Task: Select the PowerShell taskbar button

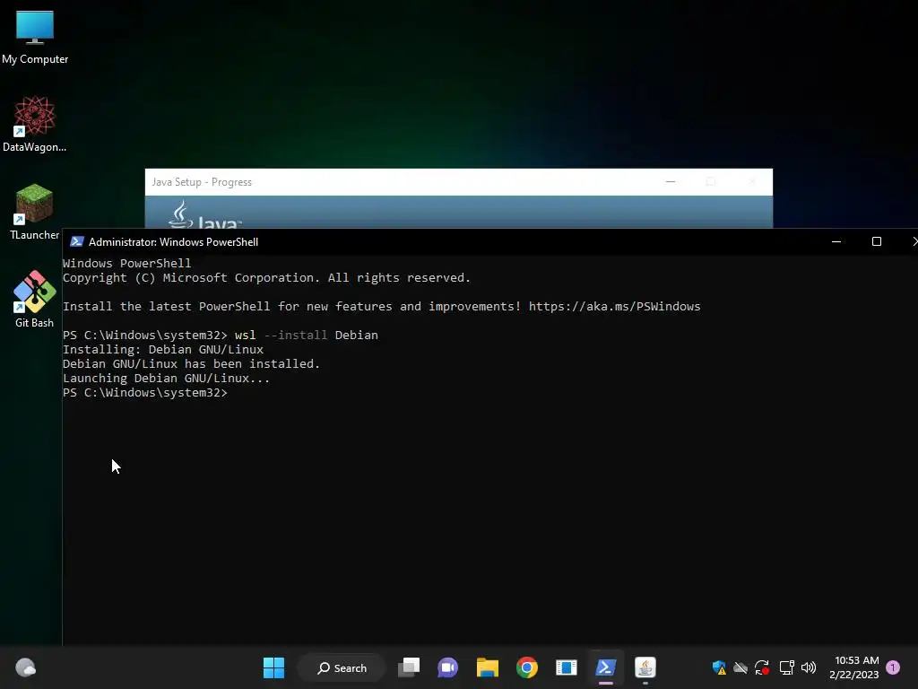Action: click(605, 667)
